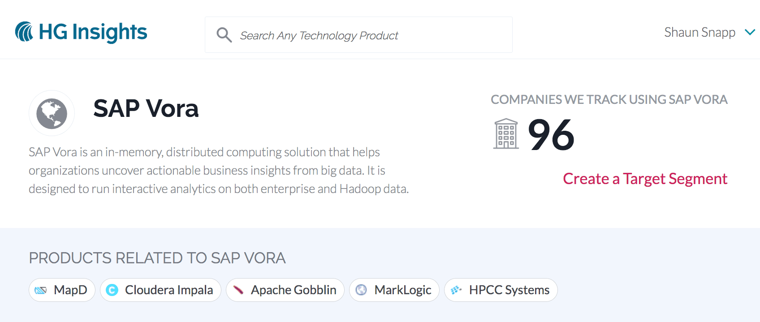Select the SAP Vora page title

pos(146,108)
